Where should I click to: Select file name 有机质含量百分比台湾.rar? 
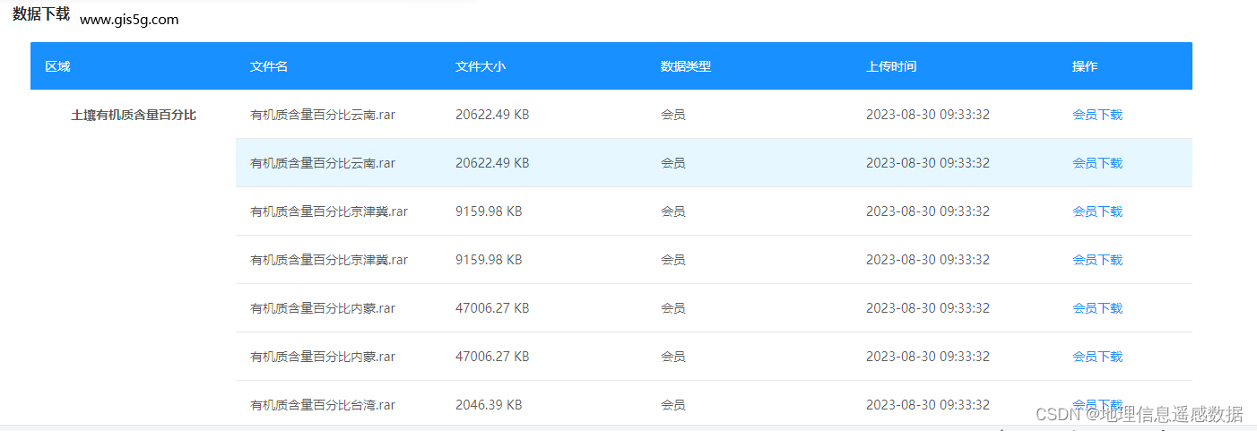point(323,405)
